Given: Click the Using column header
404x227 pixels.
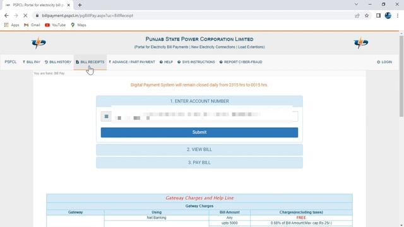Looking at the screenshot, I should point(157,212).
